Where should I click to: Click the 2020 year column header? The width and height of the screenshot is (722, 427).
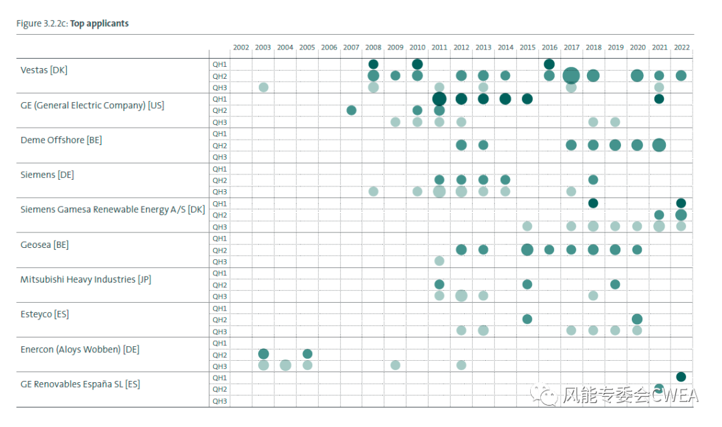point(638,47)
